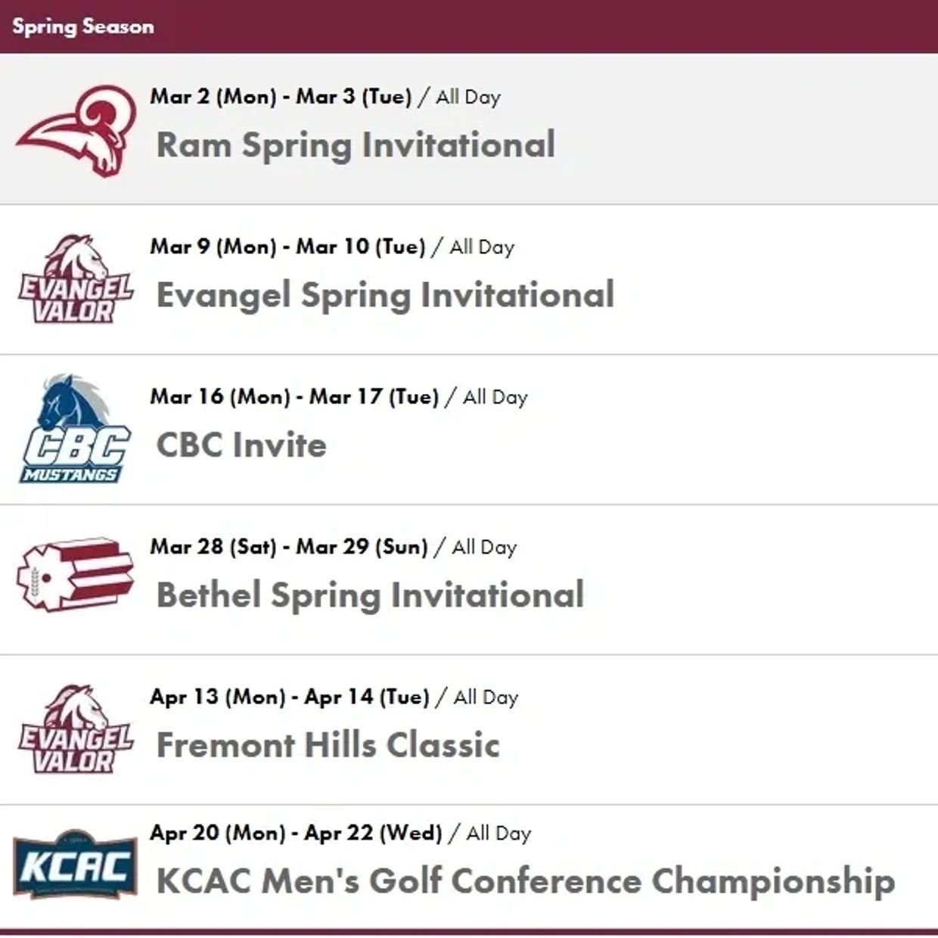Open the Evangel Spring Invitational event
Viewport: 938px width, 938px height.
[x=385, y=295]
